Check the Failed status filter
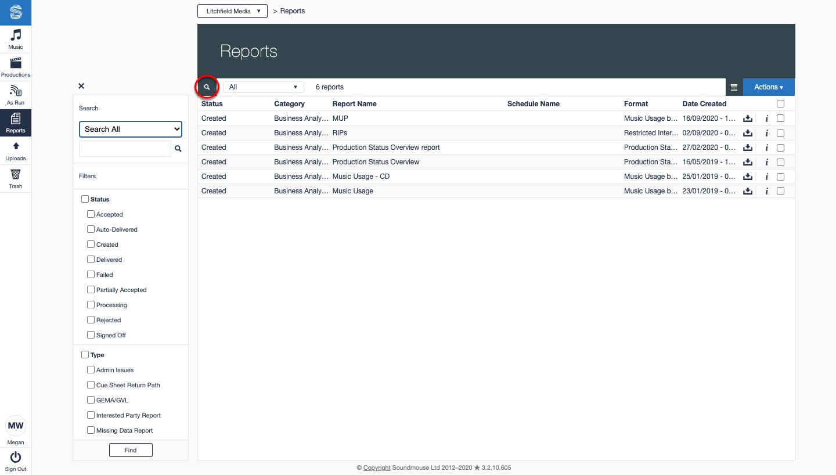The width and height of the screenshot is (836, 475). [91, 275]
